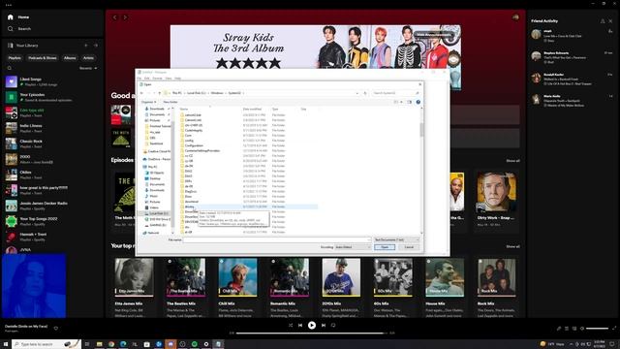Open Notepad Format menu

(157, 79)
